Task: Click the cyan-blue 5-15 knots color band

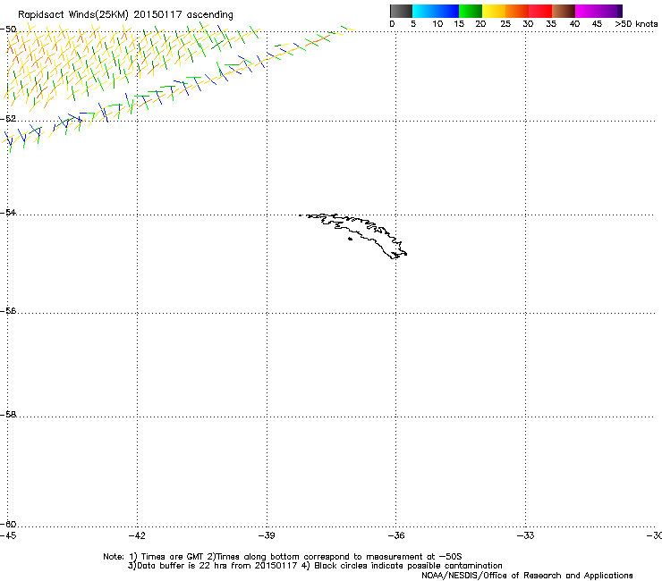Action: [436, 11]
